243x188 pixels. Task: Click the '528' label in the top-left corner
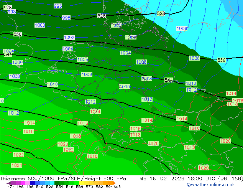tap(8, 7)
